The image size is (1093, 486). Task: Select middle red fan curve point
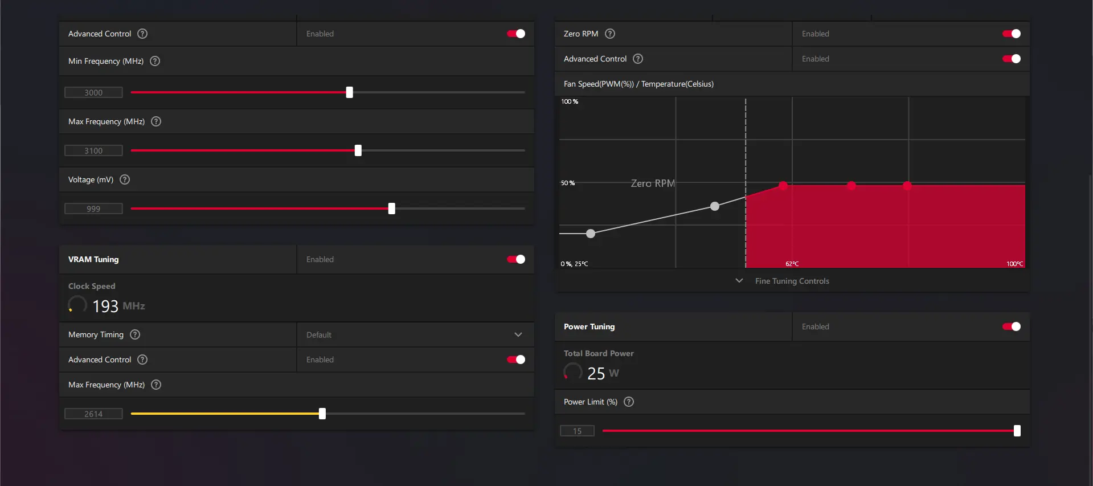(852, 185)
